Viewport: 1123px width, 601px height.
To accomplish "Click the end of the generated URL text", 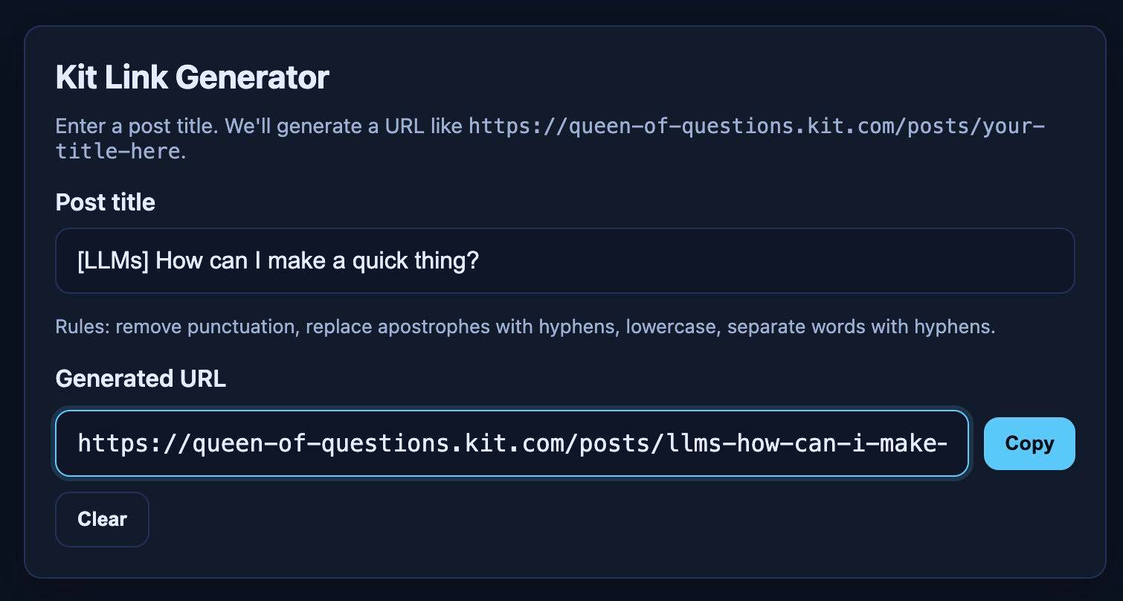I will pos(945,443).
